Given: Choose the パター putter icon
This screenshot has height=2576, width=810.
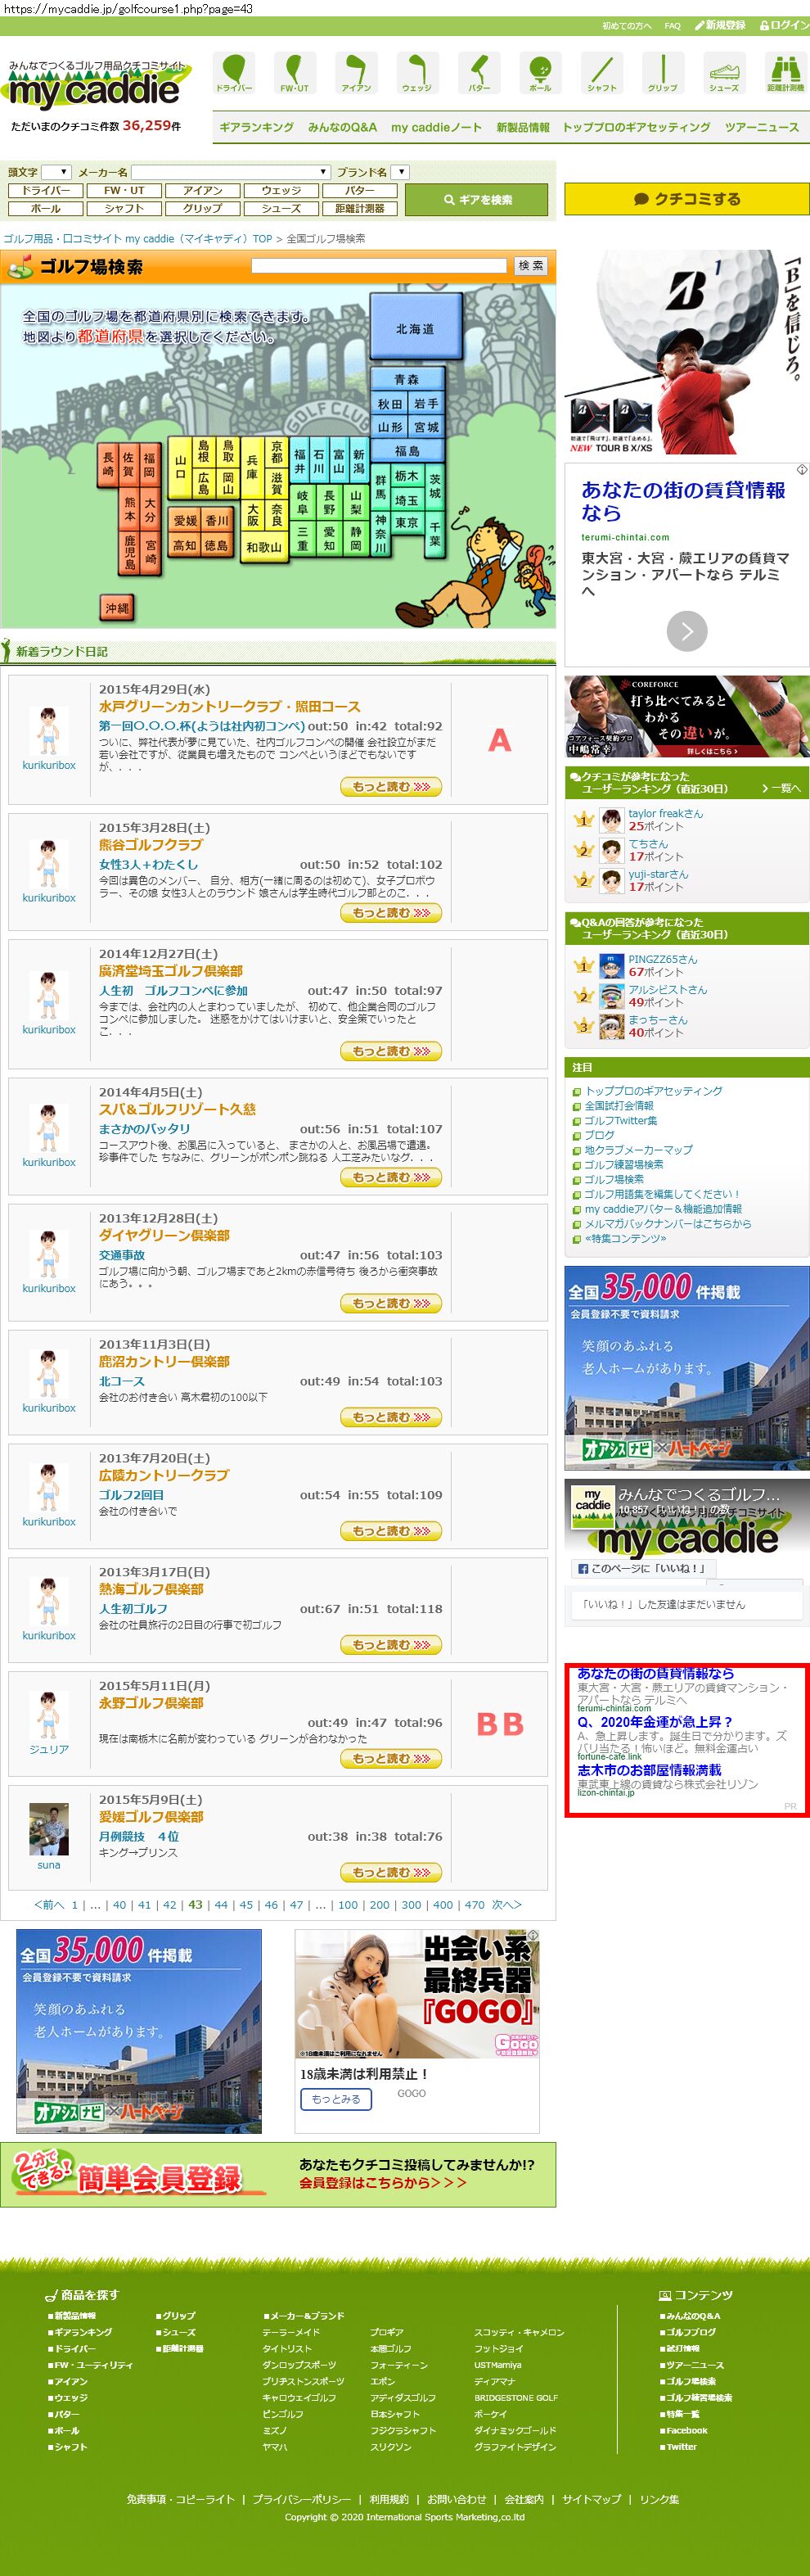Looking at the screenshot, I should (x=479, y=73).
